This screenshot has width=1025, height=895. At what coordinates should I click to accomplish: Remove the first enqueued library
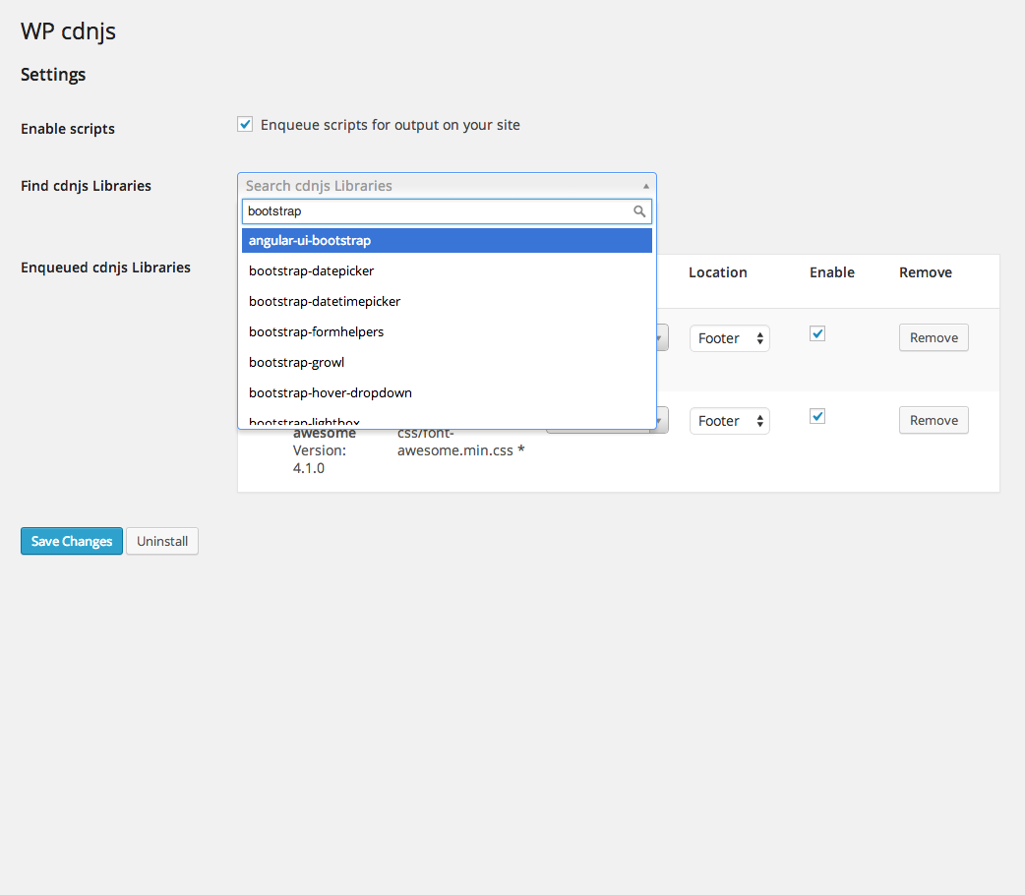[934, 337]
